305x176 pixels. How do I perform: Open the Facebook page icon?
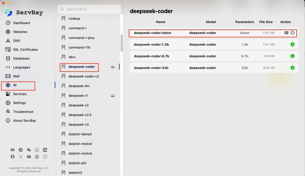[x=13, y=157]
